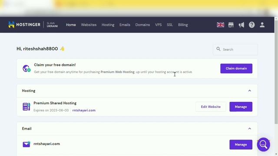Click the Slava Ukraini badge

[x=52, y=25]
